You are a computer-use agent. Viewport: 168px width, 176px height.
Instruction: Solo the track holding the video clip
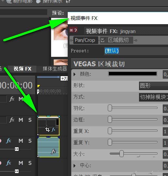coord(30,120)
